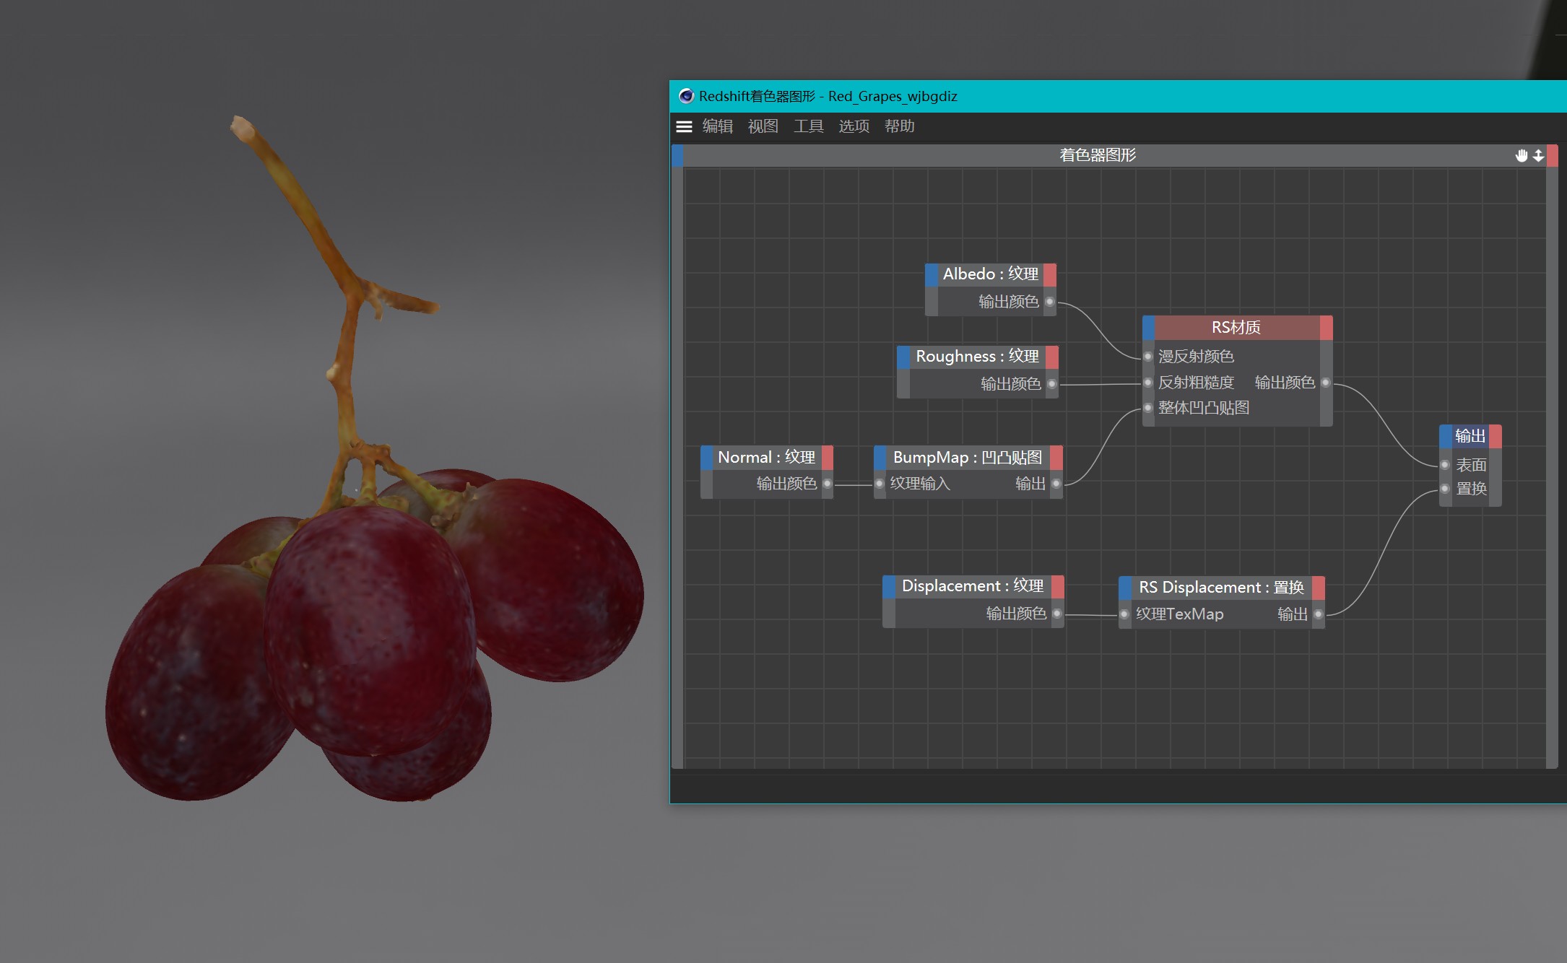
Task: Click the RS材质 输出颜色 output port
Action: click(1326, 383)
